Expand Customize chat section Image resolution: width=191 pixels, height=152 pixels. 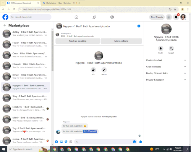click(x=166, y=60)
